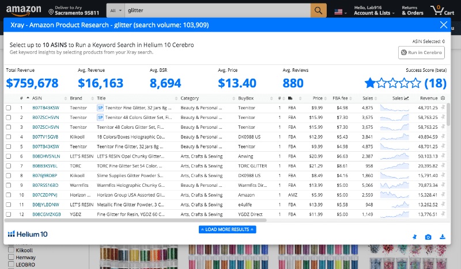Click the Amazon search magnifier button
Screen dimensions: 461x269
[x=319, y=10]
